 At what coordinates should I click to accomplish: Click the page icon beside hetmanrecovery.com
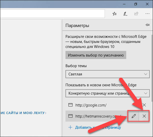(x=70, y=116)
